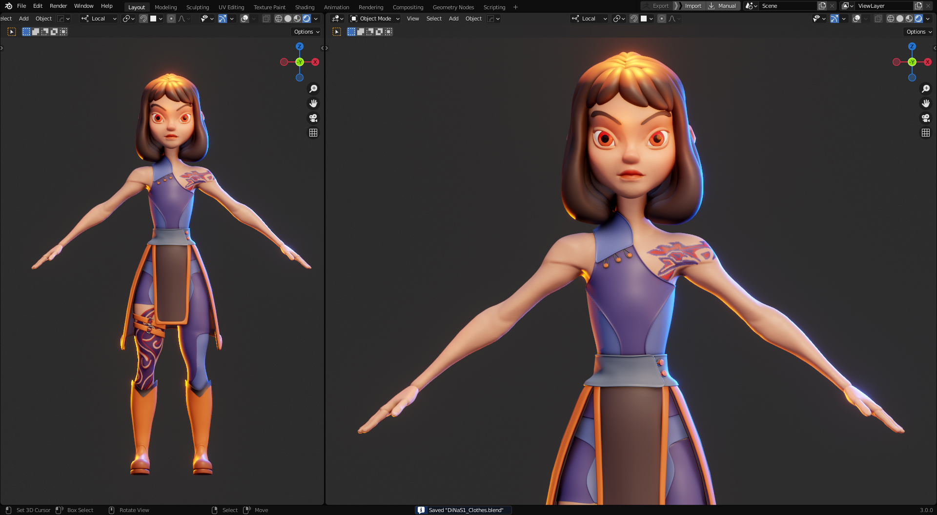The image size is (937, 515).
Task: Toggle Show Gizmos in the right viewport
Action: coord(835,19)
